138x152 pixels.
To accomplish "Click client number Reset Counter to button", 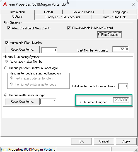I will (x=22, y=50).
